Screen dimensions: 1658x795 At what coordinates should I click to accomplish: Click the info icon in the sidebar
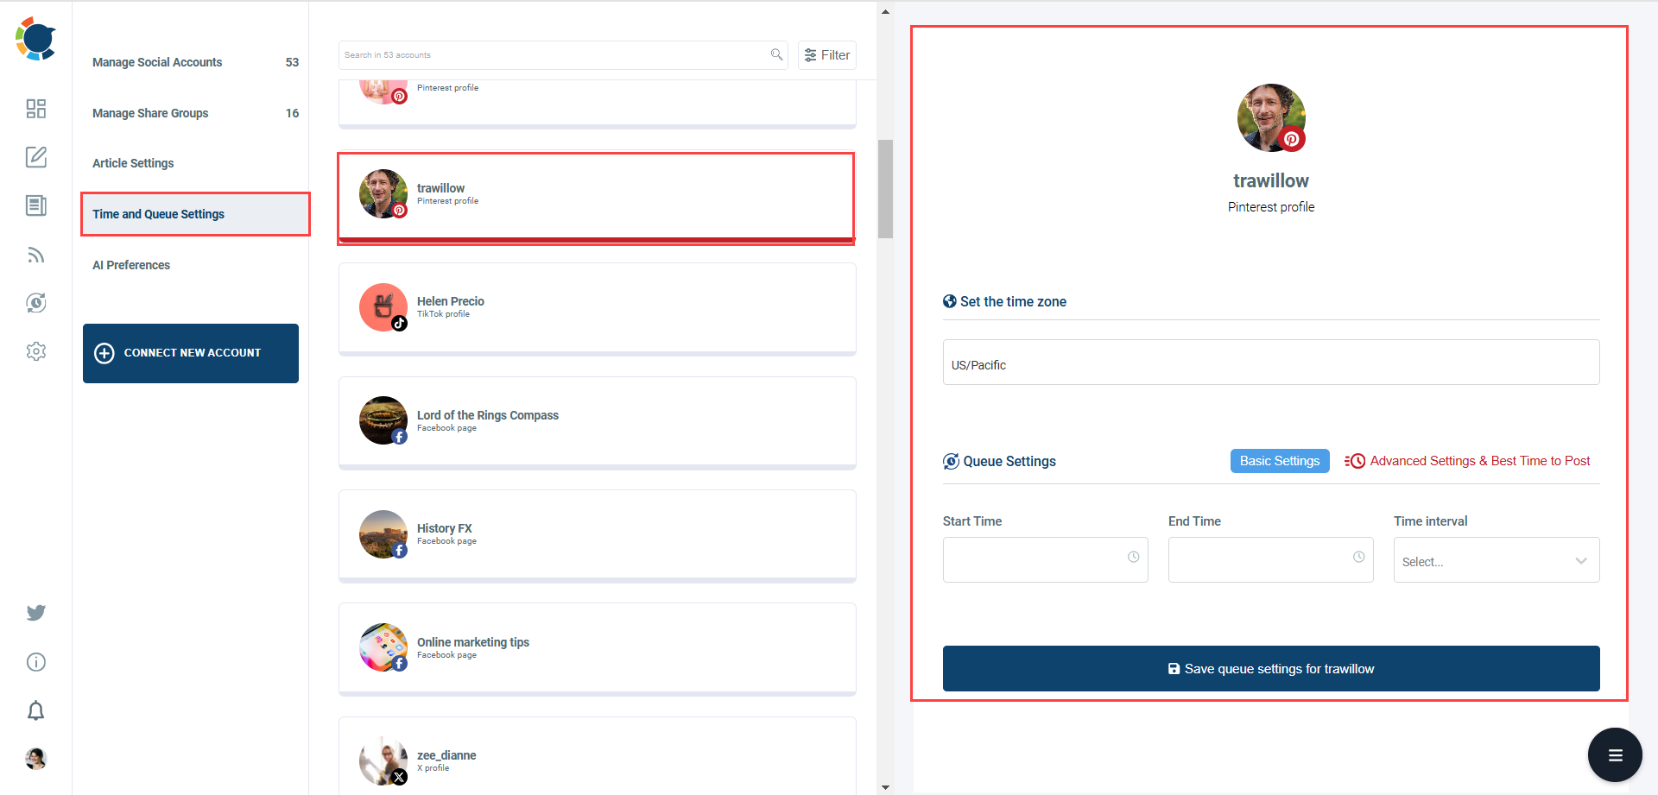tap(35, 661)
